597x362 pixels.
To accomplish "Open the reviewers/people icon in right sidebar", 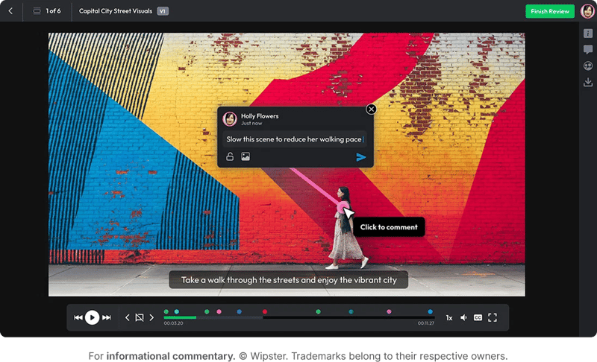I will click(588, 66).
